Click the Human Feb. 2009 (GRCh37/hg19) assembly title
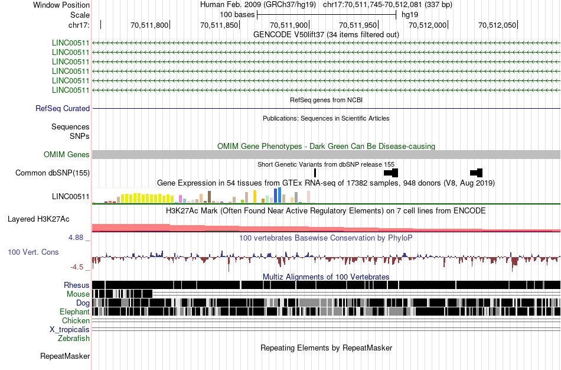Image resolution: width=561 pixels, height=370 pixels. click(258, 5)
